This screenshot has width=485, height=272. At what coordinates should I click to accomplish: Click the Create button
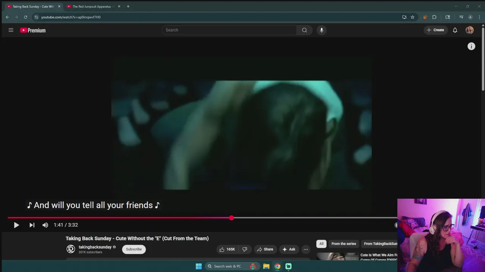[435, 30]
